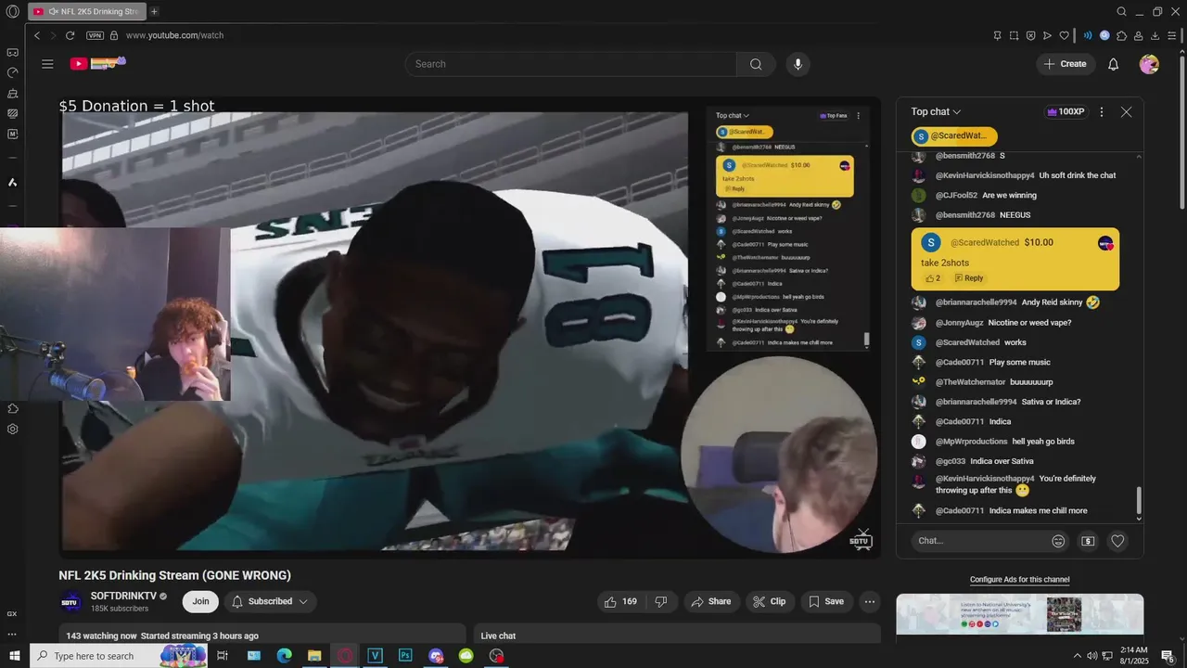Toggle the VPN badge in address bar

[95, 35]
